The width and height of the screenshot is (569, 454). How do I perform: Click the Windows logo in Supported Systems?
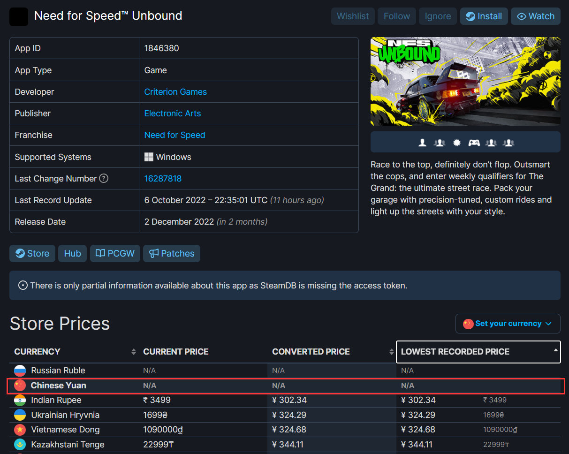point(149,157)
